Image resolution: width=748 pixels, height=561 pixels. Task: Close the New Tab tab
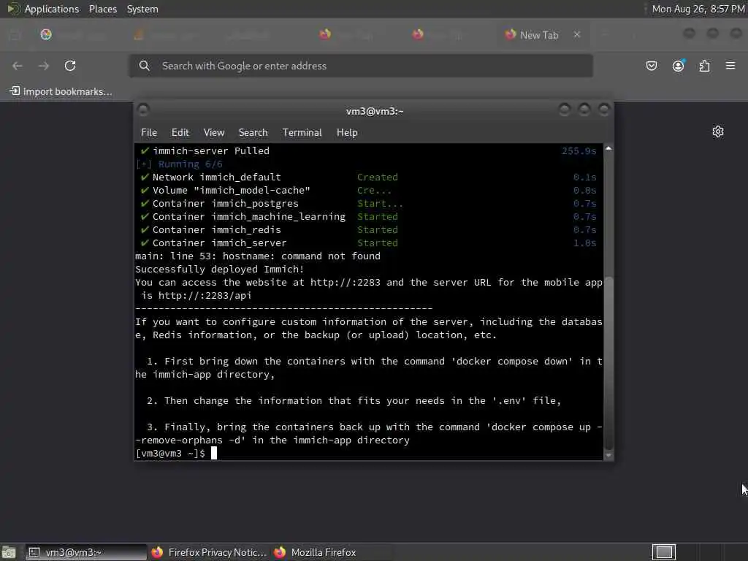[577, 35]
